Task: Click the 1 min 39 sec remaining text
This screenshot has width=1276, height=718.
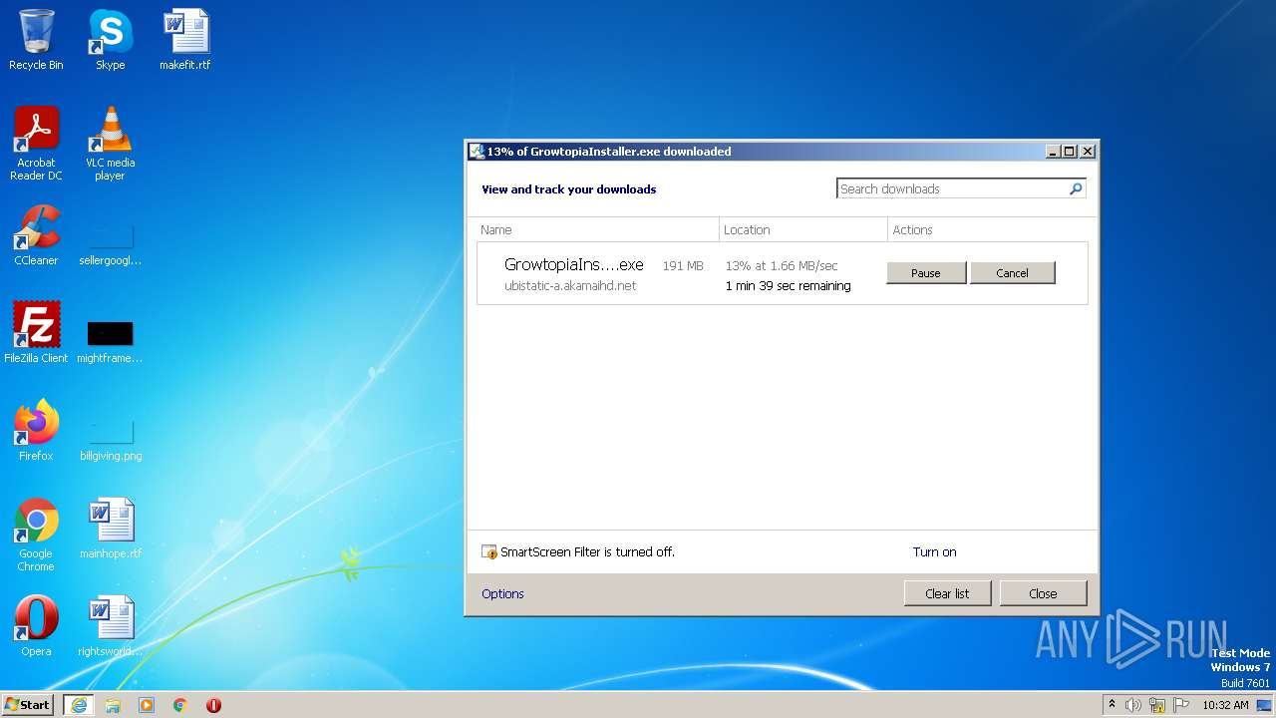Action: [789, 286]
